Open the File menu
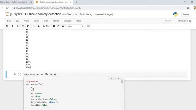The width and height of the screenshot is (196, 110). [x=9, y=21]
